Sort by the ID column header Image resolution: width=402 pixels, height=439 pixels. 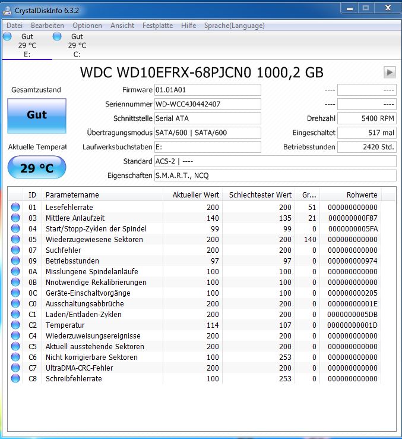pyautogui.click(x=32, y=195)
